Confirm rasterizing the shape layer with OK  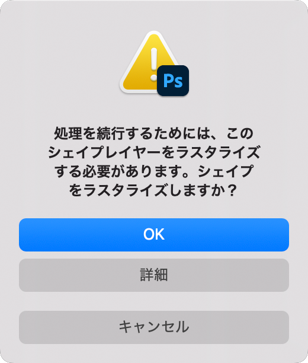pyautogui.click(x=154, y=235)
